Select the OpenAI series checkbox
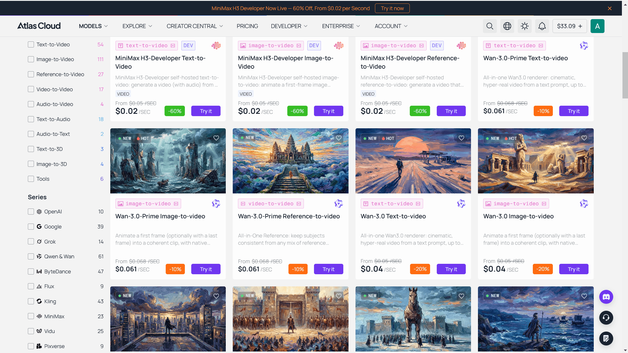The image size is (628, 353). [31, 211]
